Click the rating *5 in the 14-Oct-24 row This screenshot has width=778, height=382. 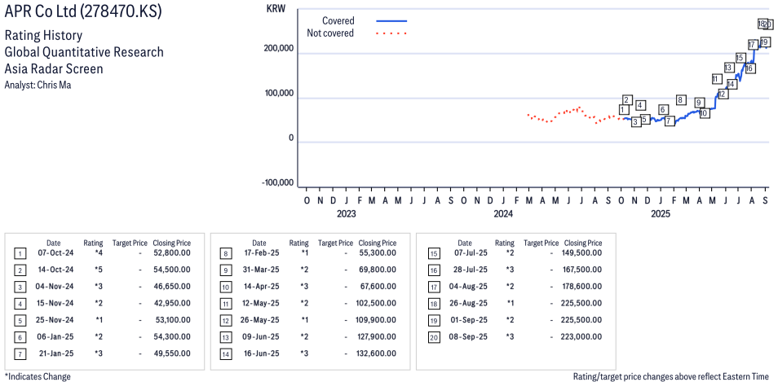click(x=99, y=270)
